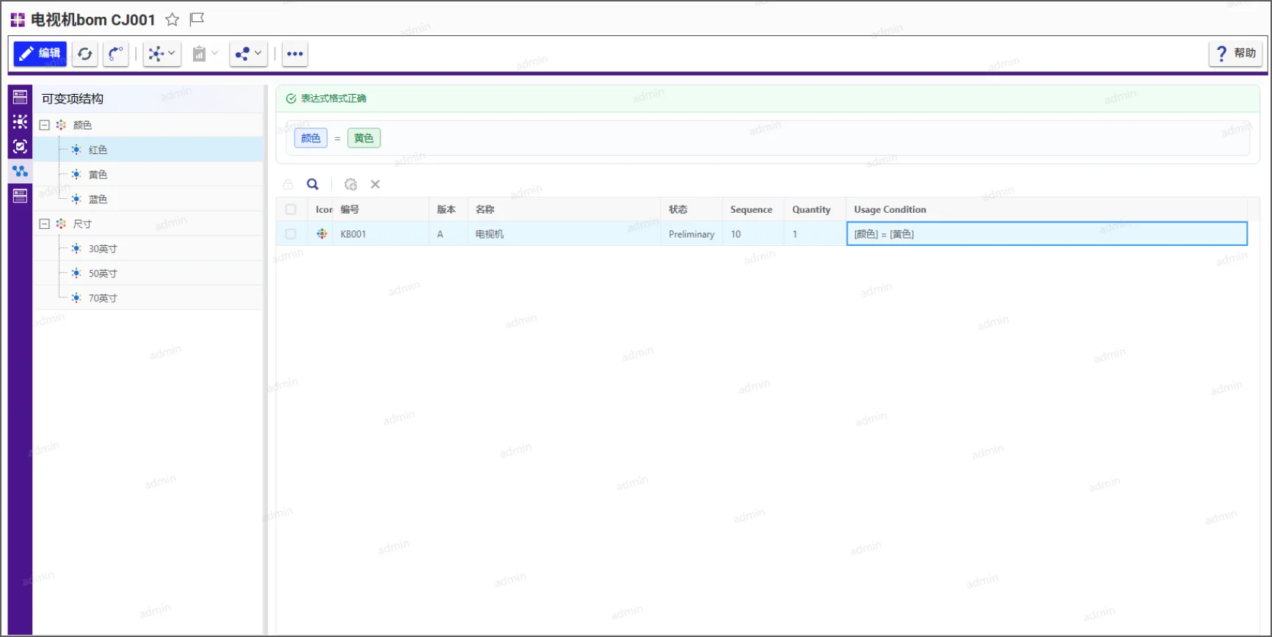The width and height of the screenshot is (1272, 637).
Task: Open the top form view sidebar icon
Action: (x=20, y=97)
